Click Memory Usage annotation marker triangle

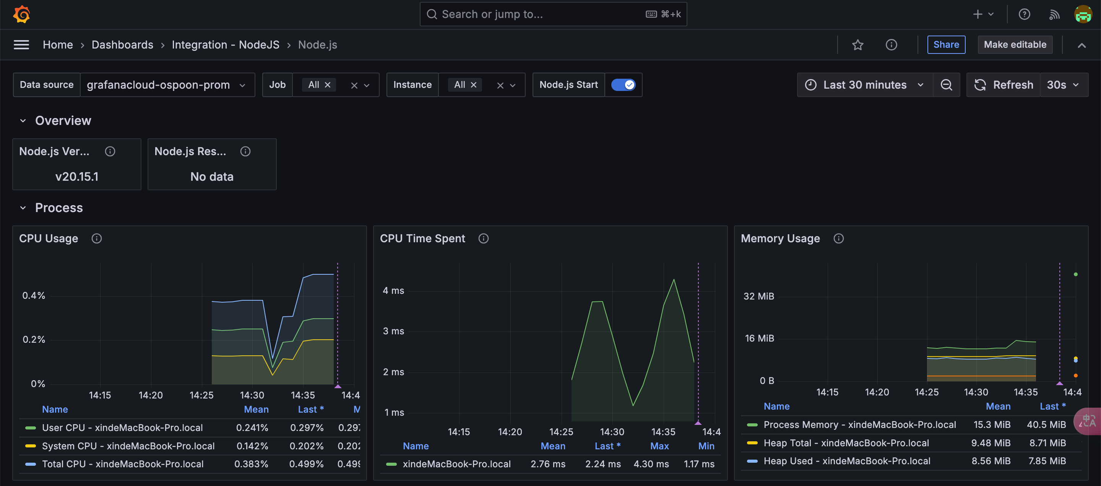click(x=1060, y=384)
